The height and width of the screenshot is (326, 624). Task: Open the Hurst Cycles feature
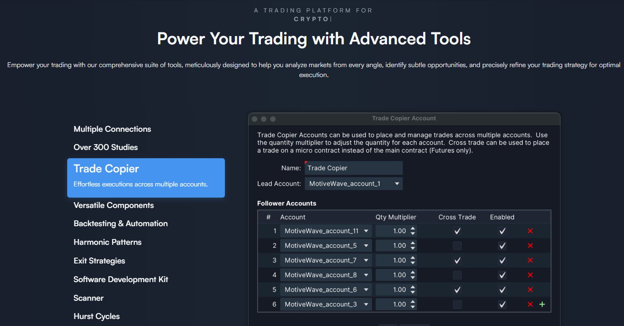click(97, 316)
